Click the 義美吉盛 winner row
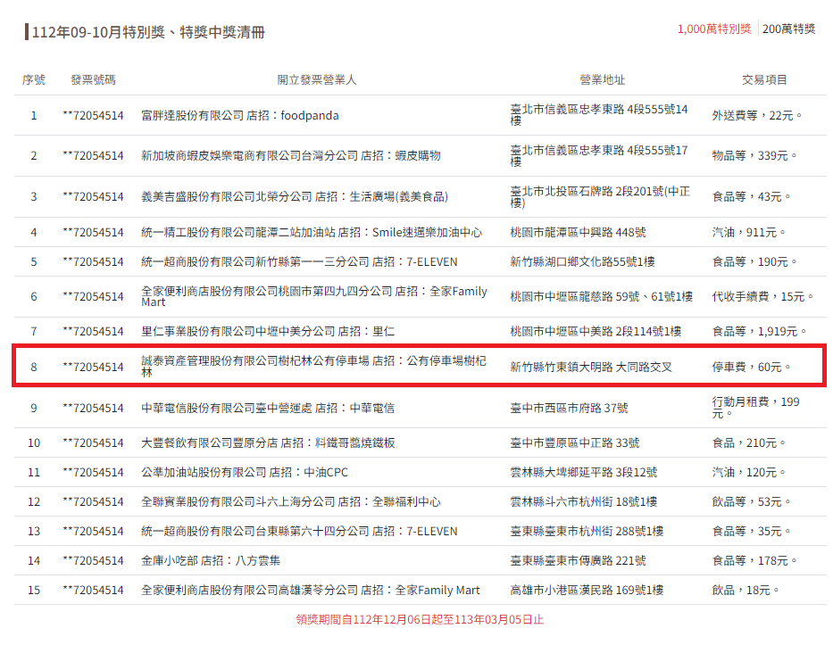 (x=268, y=193)
